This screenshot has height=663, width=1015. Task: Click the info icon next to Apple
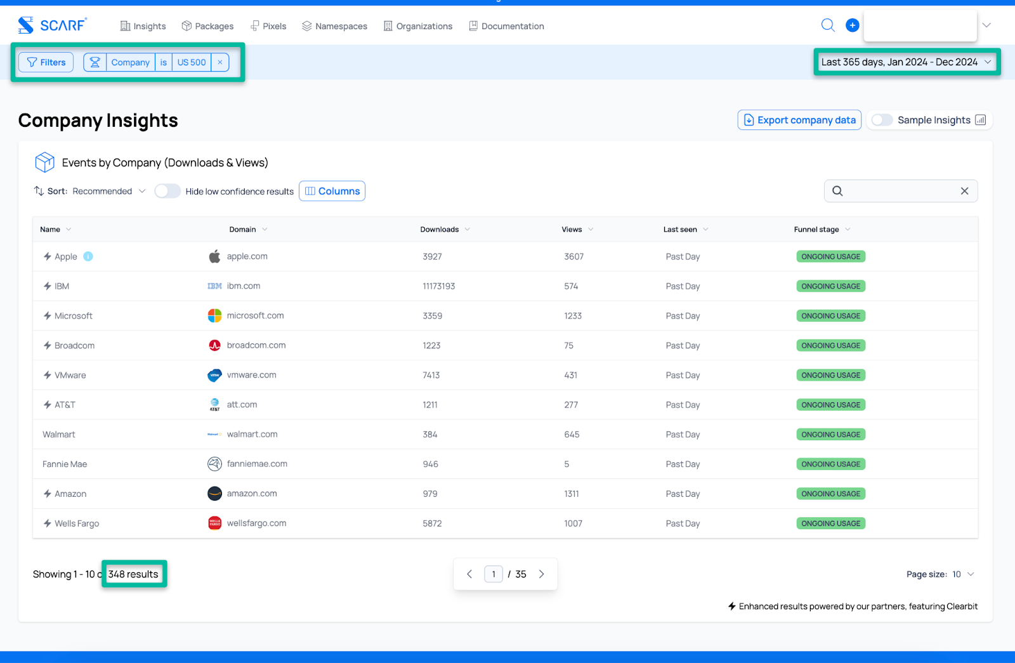tap(88, 256)
